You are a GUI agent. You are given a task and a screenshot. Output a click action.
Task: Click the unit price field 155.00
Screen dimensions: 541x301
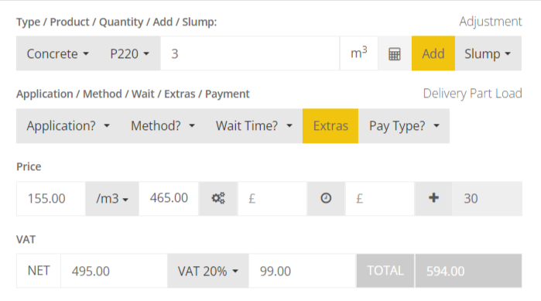(x=51, y=199)
